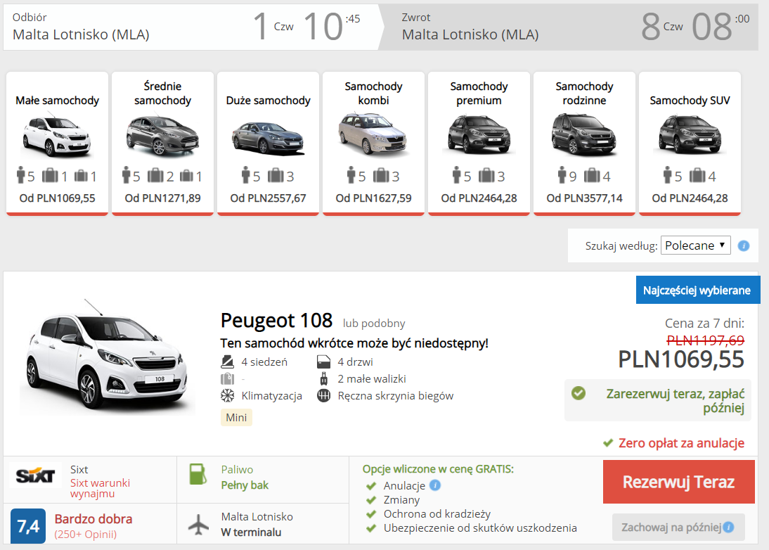Click the manual gearbox icon
Screen dimensions: 769x550
point(323,395)
